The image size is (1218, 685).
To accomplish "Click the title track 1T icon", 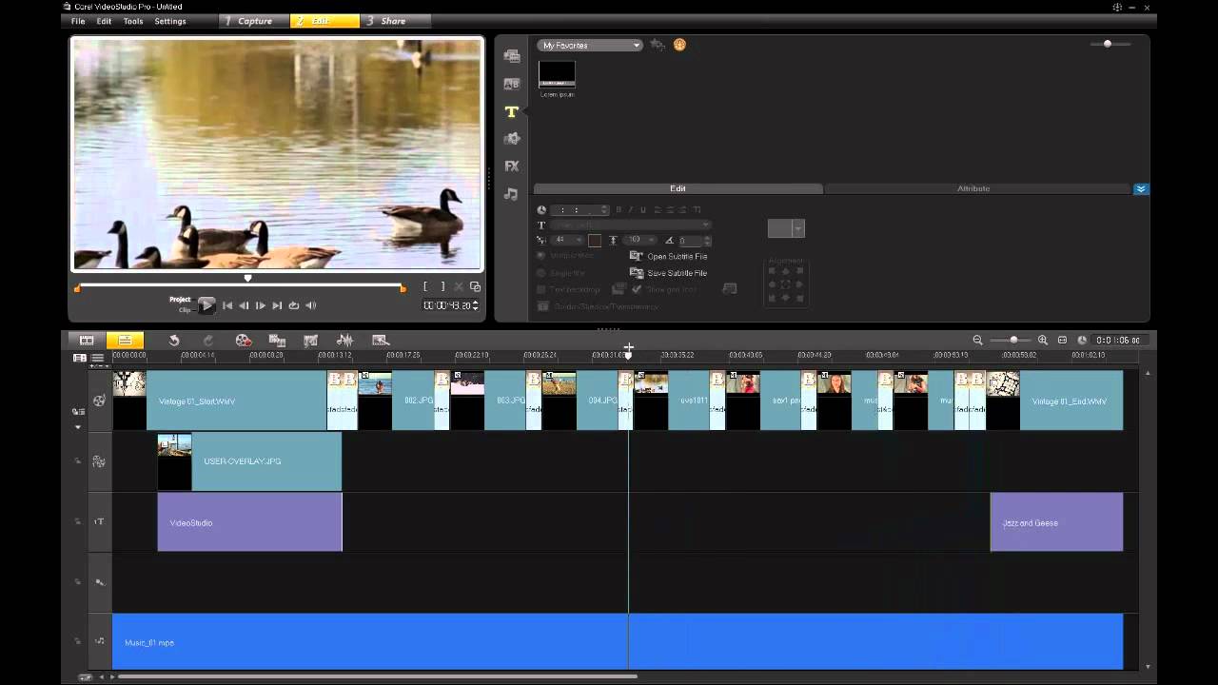I will pyautogui.click(x=99, y=521).
